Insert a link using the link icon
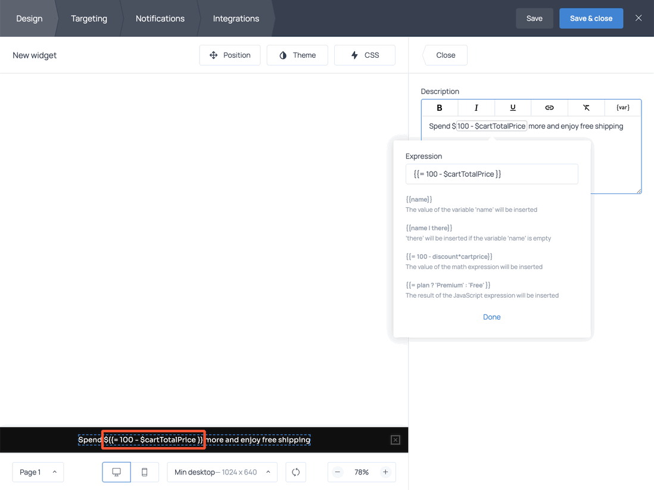Image resolution: width=654 pixels, height=490 pixels. (x=549, y=108)
